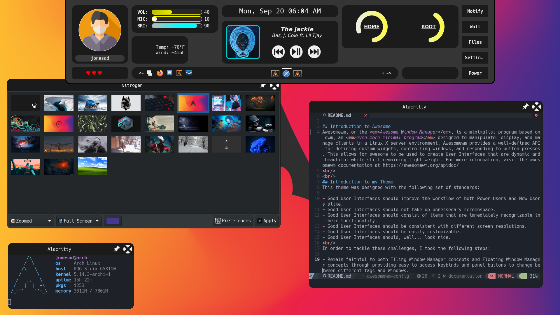The width and height of the screenshot is (560, 315).
Task: Open Steam from the panel launcher
Action: tap(189, 73)
